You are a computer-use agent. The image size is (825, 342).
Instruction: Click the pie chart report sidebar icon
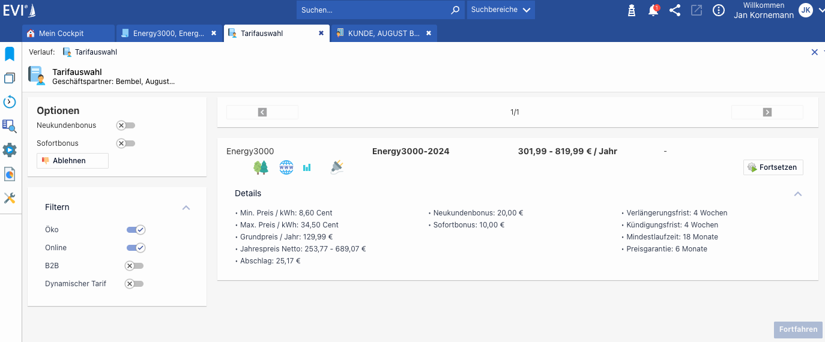tap(10, 174)
